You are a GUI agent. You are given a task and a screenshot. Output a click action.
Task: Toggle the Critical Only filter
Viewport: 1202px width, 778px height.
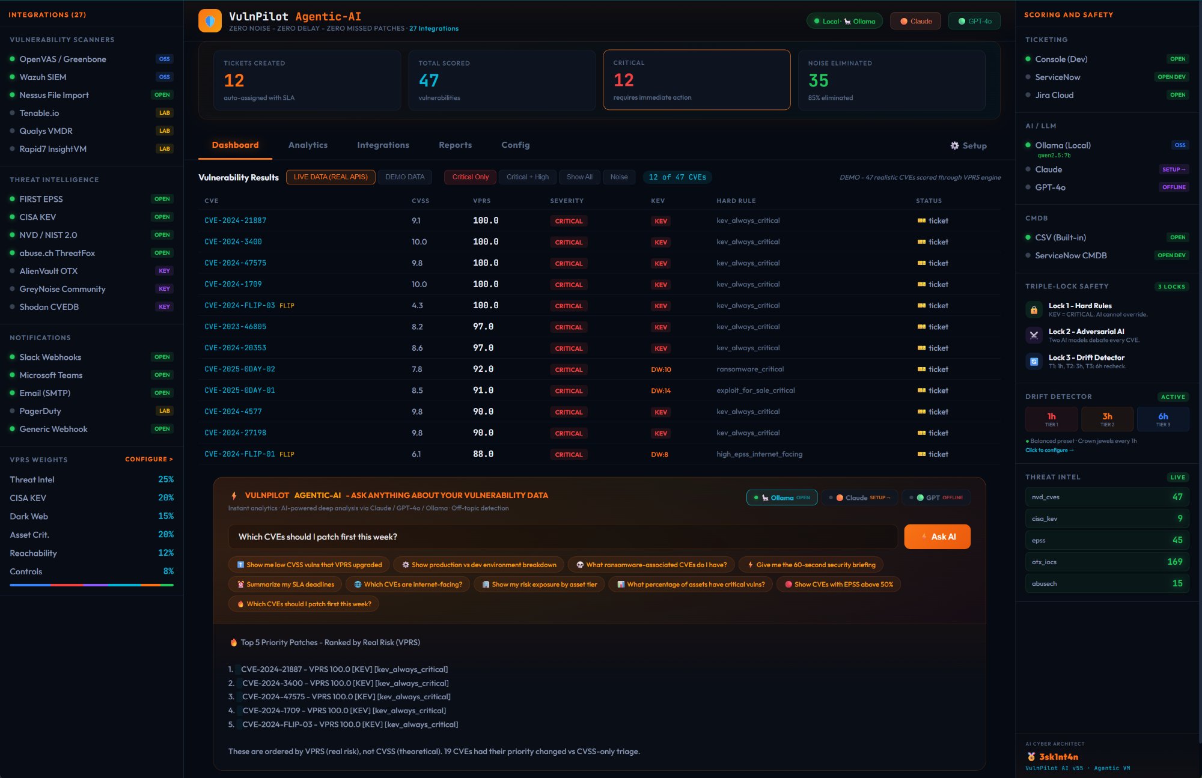[x=469, y=177]
